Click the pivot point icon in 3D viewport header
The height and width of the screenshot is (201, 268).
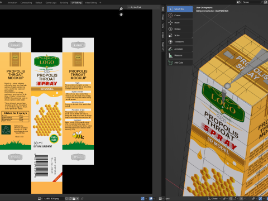click(224, 199)
